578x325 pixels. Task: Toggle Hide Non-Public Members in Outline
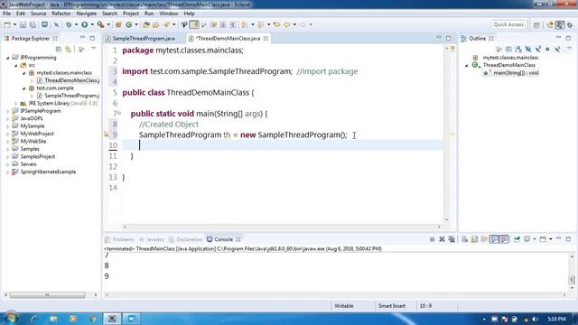click(x=547, y=49)
